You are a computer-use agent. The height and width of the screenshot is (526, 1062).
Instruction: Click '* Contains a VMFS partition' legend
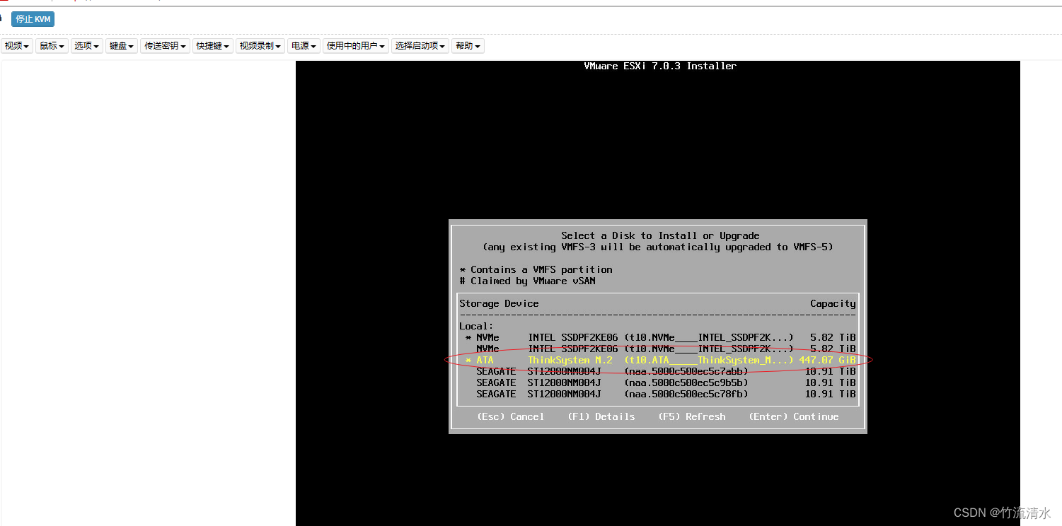point(536,269)
